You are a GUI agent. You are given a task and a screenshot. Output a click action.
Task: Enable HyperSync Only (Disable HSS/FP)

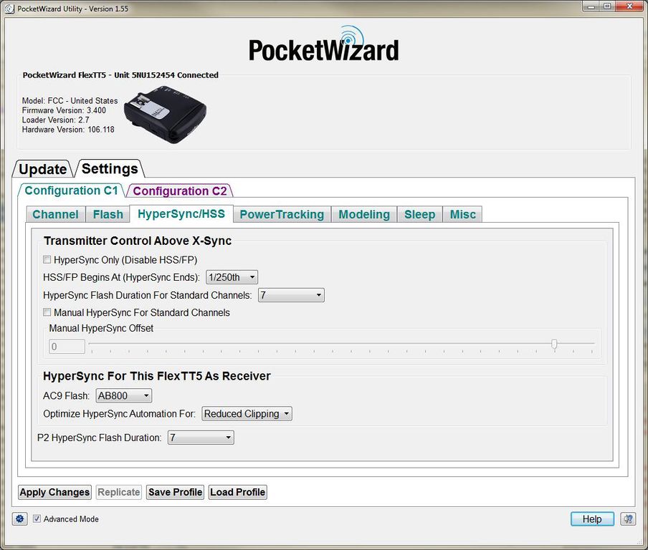coord(47,260)
